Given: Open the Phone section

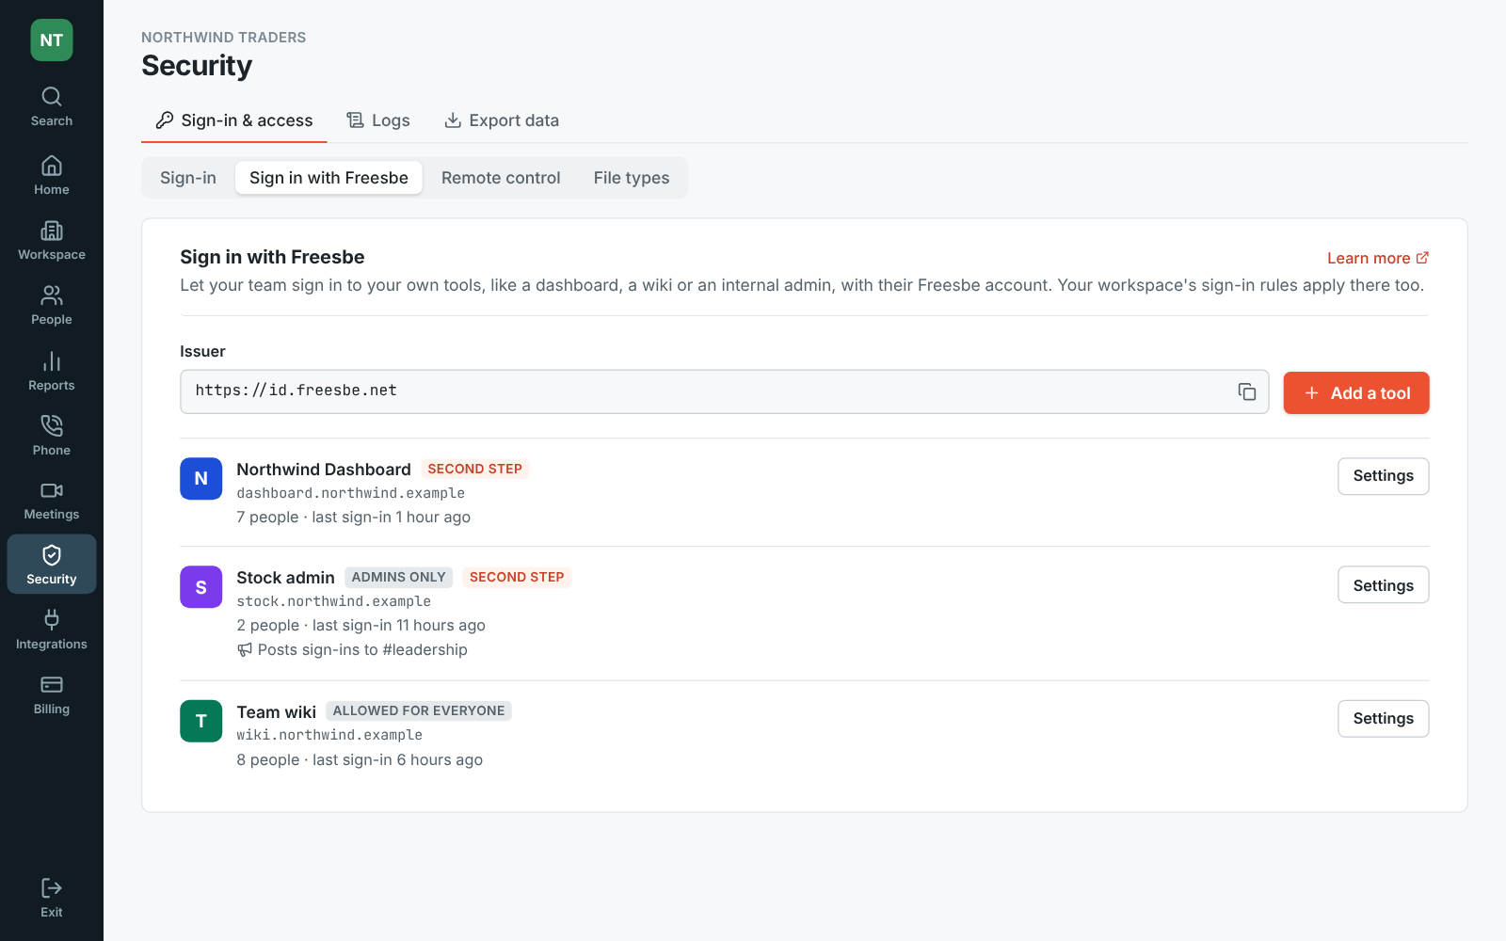Looking at the screenshot, I should coord(52,437).
